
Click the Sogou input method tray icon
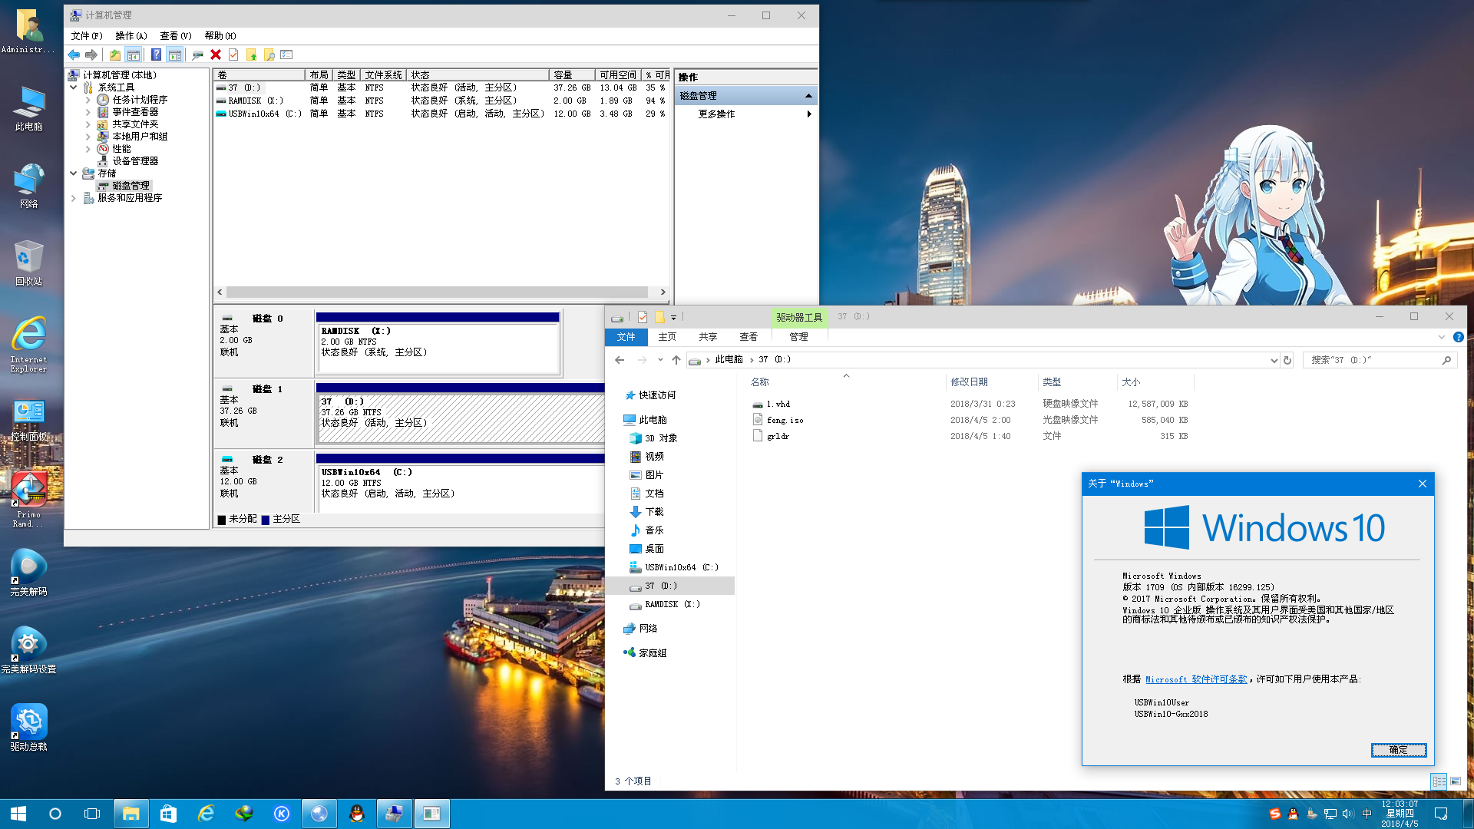tap(1275, 814)
